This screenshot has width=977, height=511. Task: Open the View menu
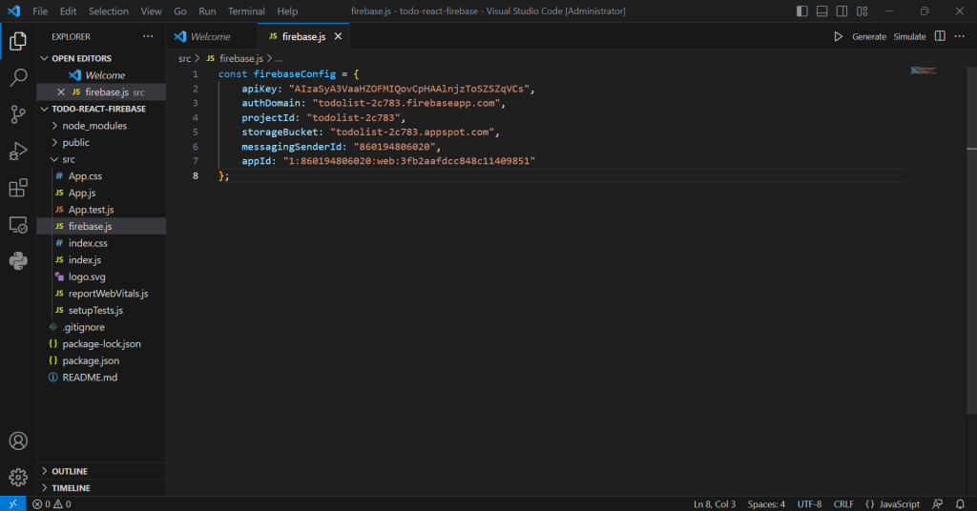[x=151, y=11]
